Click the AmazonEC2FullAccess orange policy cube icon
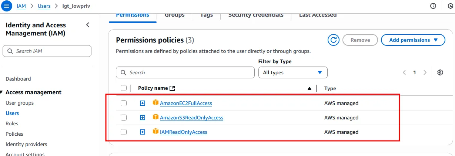 (x=155, y=103)
